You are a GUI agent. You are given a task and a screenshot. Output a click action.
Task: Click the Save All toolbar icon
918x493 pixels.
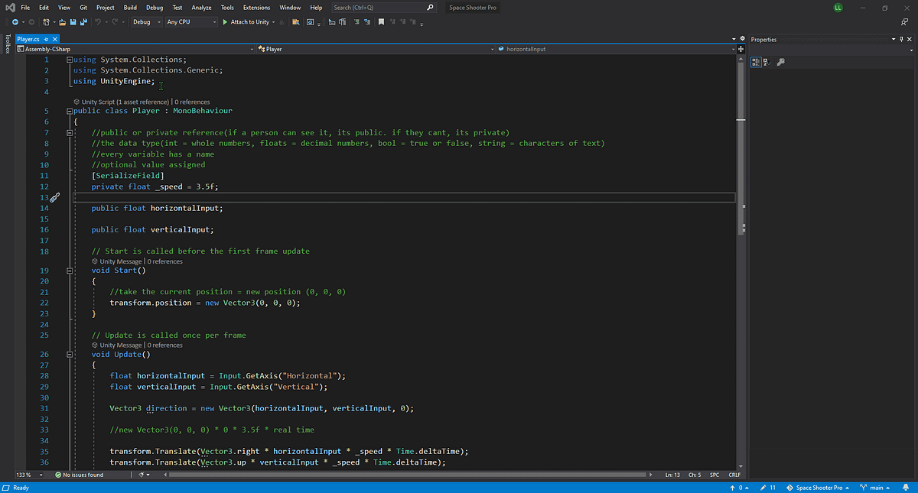[x=83, y=21]
